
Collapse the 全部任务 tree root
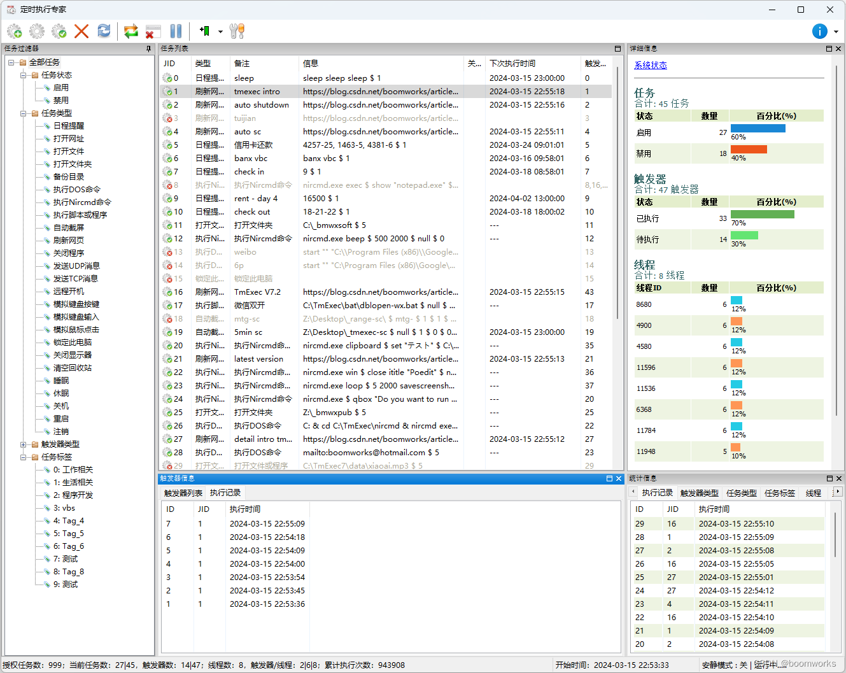click(x=11, y=62)
